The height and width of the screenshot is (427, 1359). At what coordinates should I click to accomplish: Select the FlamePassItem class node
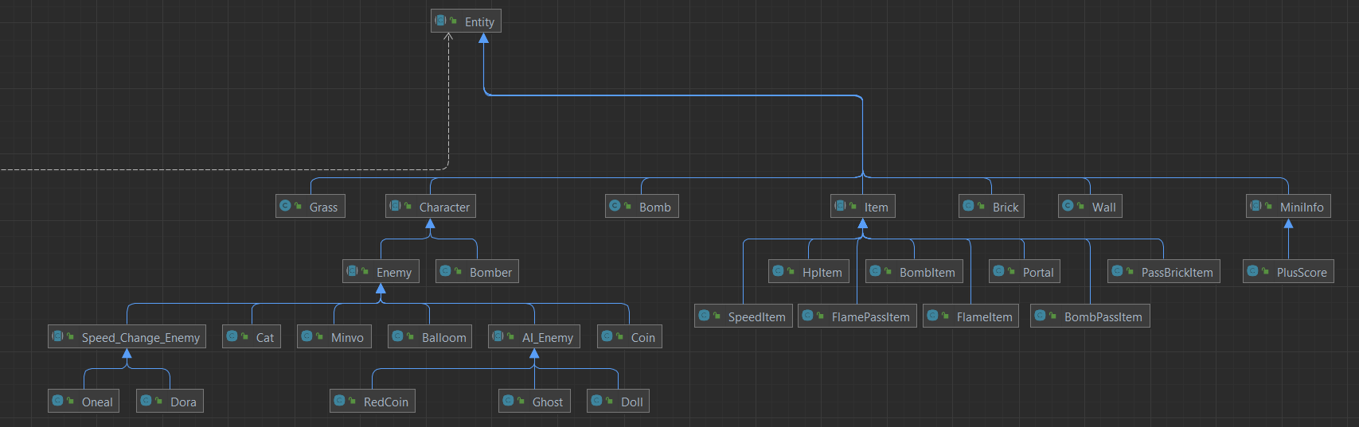[x=857, y=316]
